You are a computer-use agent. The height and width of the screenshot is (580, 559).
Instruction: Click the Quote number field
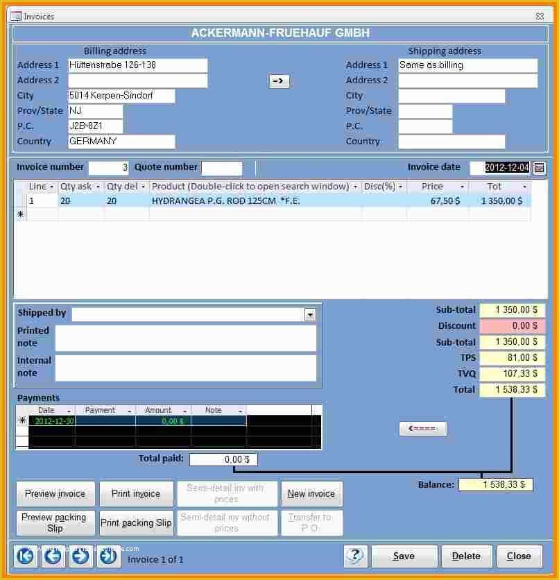click(x=222, y=168)
